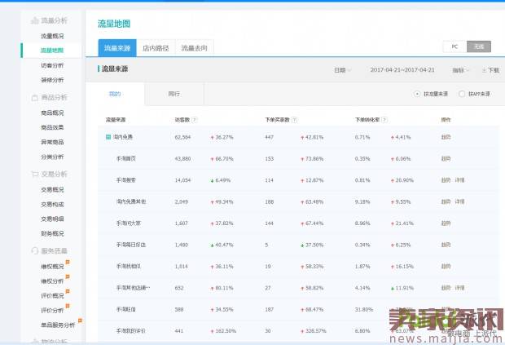Click the 下载 download link
505x345 pixels.
click(494, 70)
